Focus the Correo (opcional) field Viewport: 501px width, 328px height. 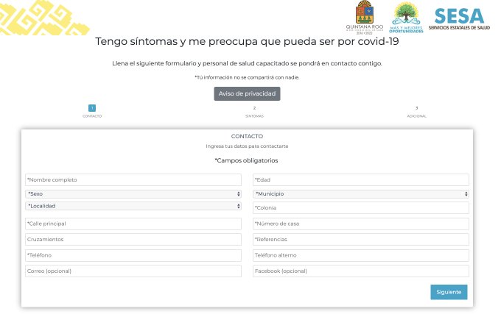[133, 271]
